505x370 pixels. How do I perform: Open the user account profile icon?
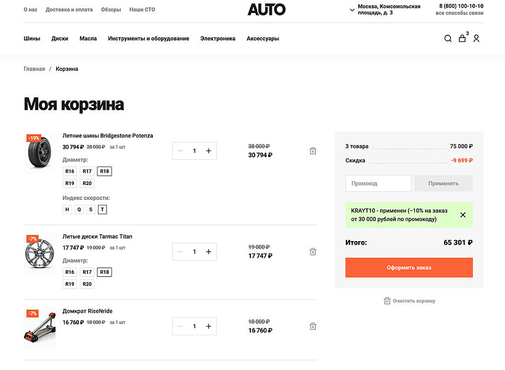click(x=476, y=38)
